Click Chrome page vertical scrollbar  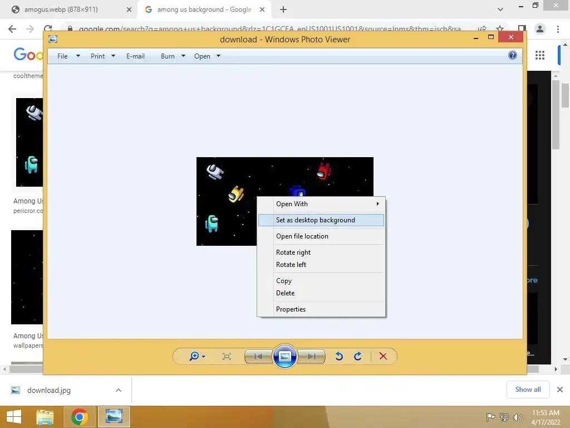565,96
